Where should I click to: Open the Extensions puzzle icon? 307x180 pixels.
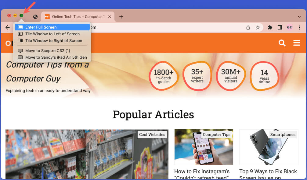tap(270, 27)
